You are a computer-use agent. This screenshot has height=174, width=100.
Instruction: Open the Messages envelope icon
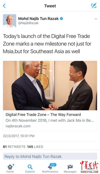(70, 167)
